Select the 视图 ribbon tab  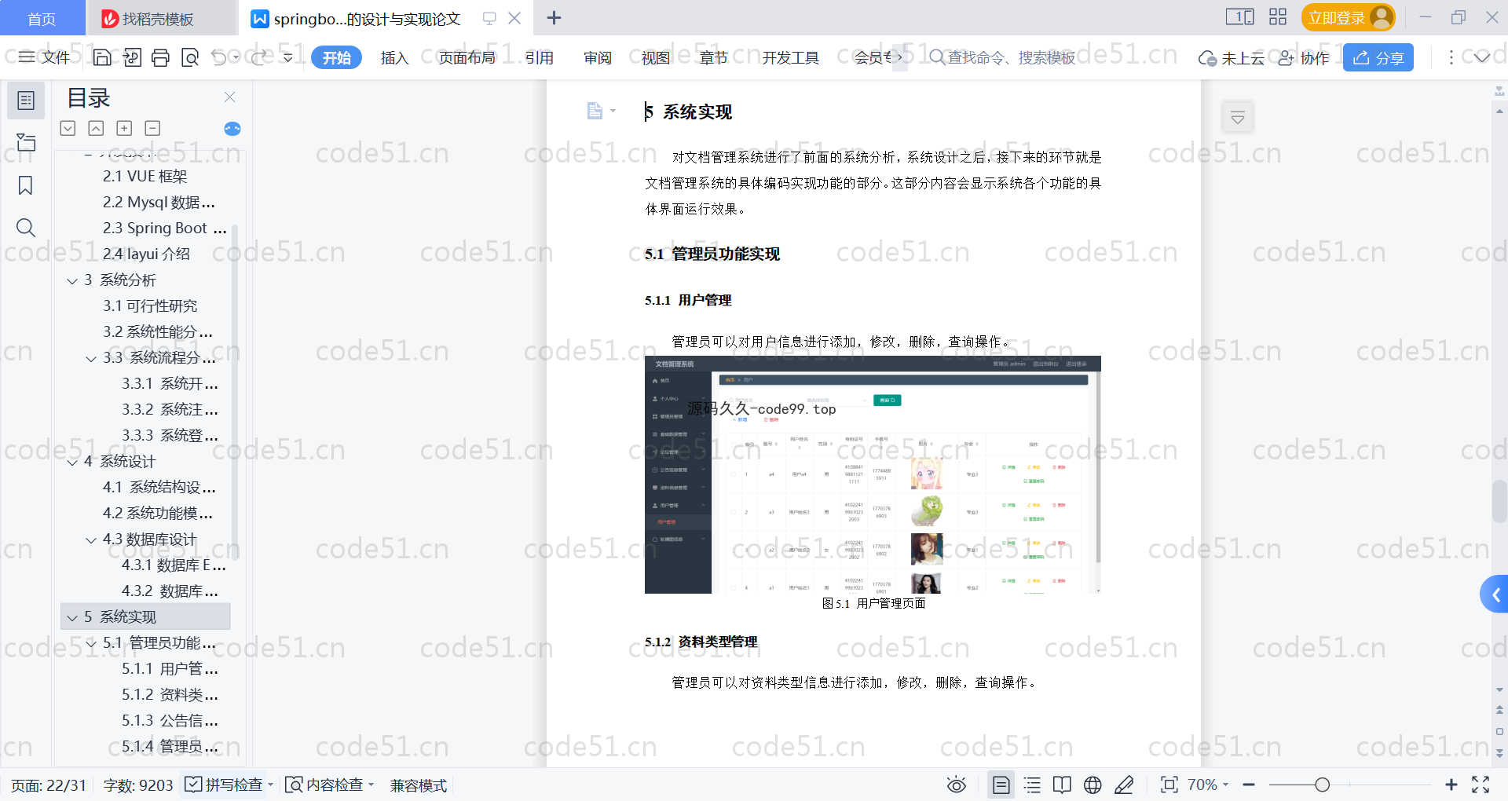[x=656, y=58]
